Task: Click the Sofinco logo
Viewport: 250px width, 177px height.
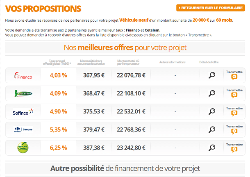Action: 23,111
